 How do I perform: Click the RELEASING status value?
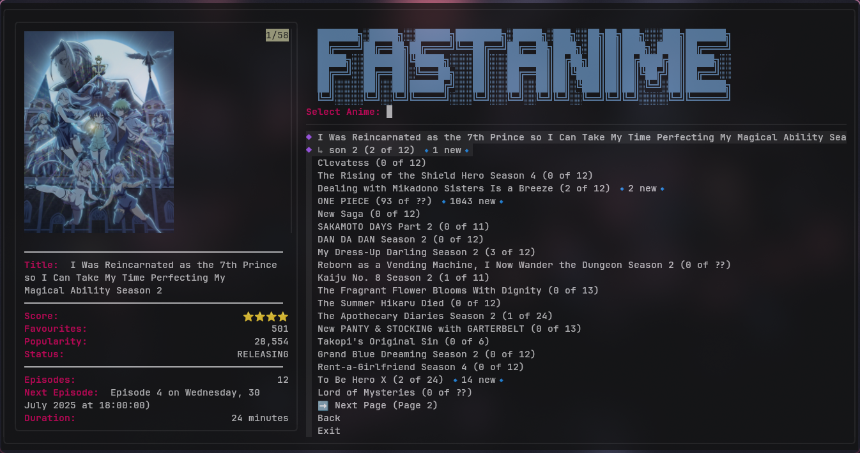point(263,355)
